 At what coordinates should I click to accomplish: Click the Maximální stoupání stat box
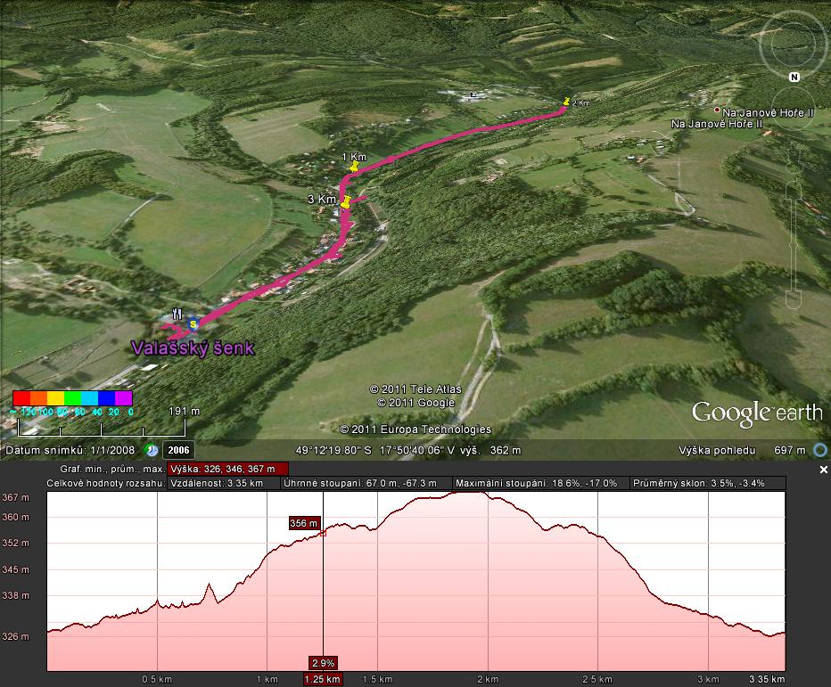[537, 483]
